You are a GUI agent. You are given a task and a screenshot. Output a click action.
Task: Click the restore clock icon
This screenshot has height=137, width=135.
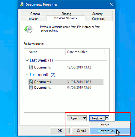[28, 29]
